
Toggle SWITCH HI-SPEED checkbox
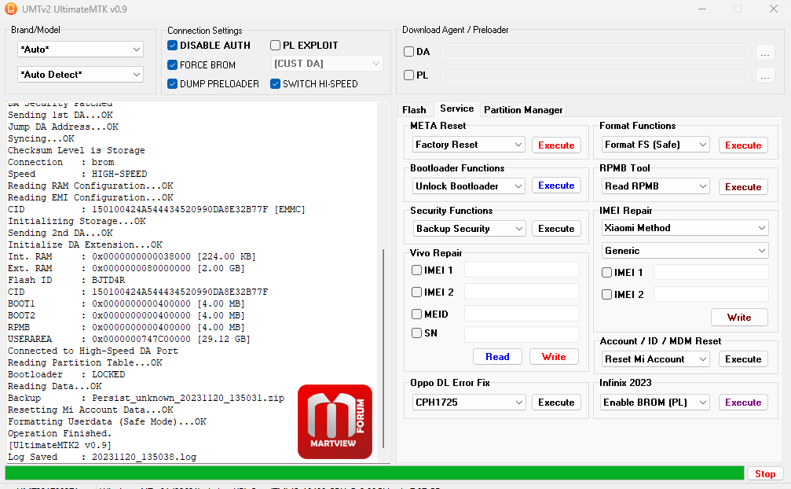pyautogui.click(x=276, y=84)
